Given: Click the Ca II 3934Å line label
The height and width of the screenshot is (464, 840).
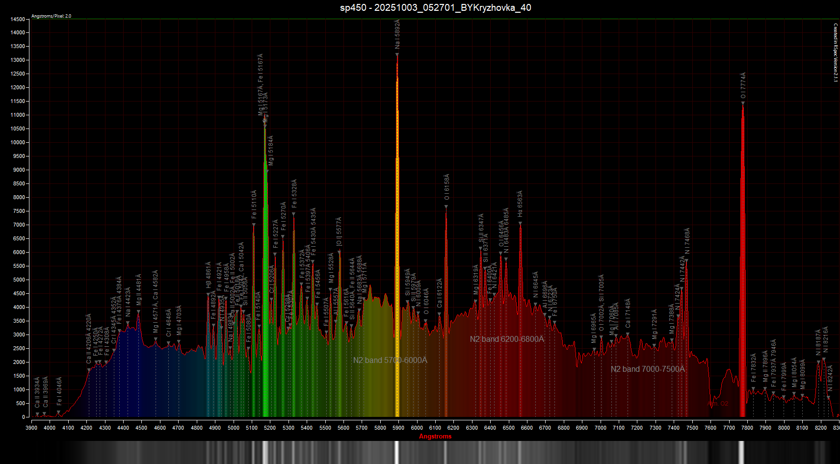Looking at the screenshot, I should [37, 391].
